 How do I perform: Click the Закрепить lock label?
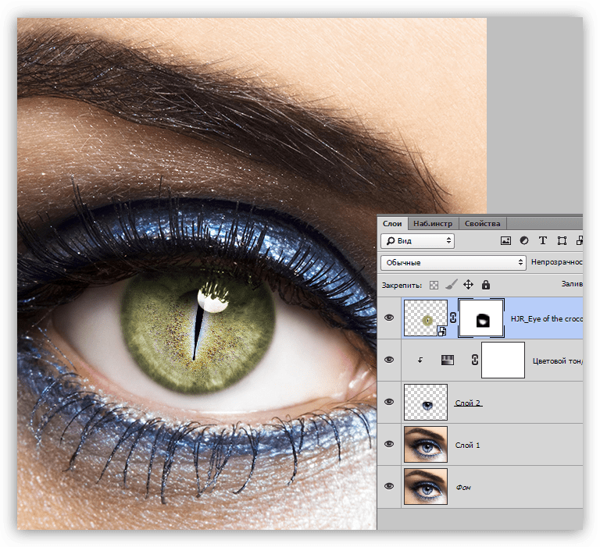tap(402, 286)
